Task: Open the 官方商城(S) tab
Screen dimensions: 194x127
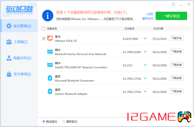Action: point(19,74)
